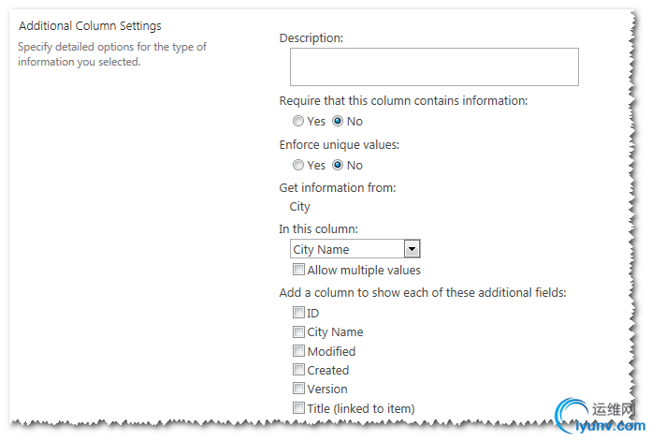Click the Enforce unique values label
Viewport: 651px width, 441px height.
click(340, 144)
